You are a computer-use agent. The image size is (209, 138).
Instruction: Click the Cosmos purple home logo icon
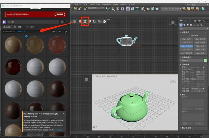4,22
